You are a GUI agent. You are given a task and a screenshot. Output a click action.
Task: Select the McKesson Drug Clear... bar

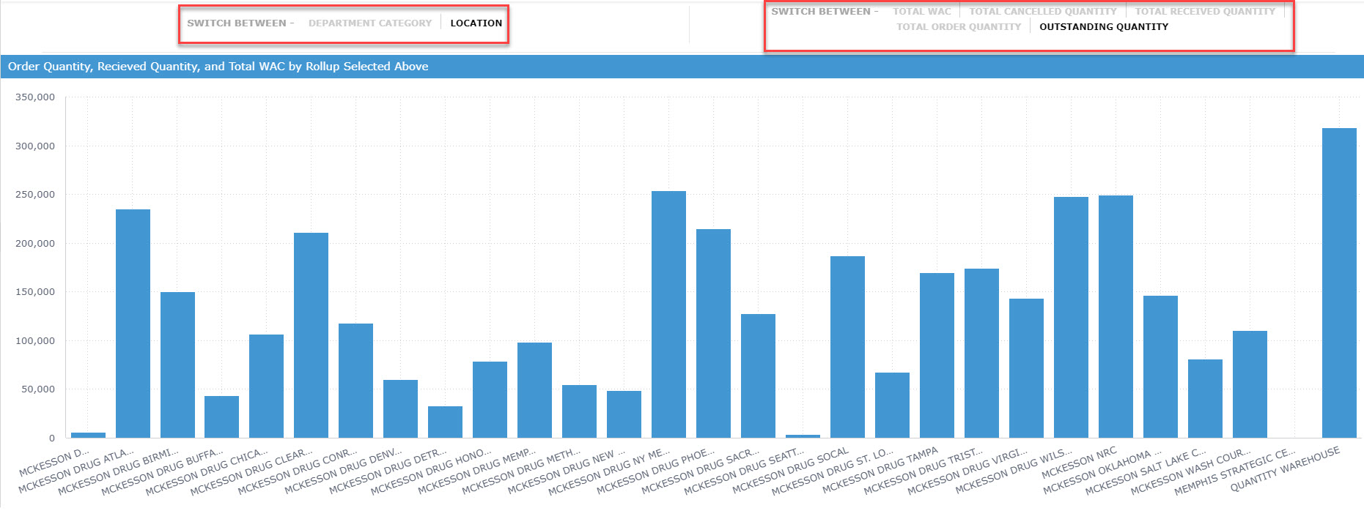coord(311,335)
